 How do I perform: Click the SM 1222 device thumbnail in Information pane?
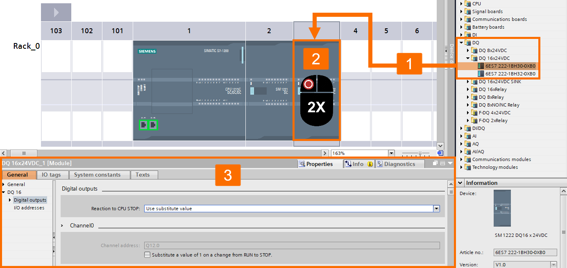tap(502, 209)
